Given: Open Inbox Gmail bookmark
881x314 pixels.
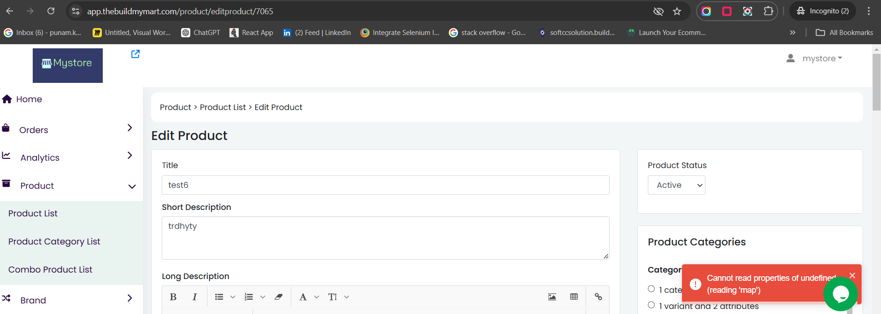Looking at the screenshot, I should click(x=42, y=33).
